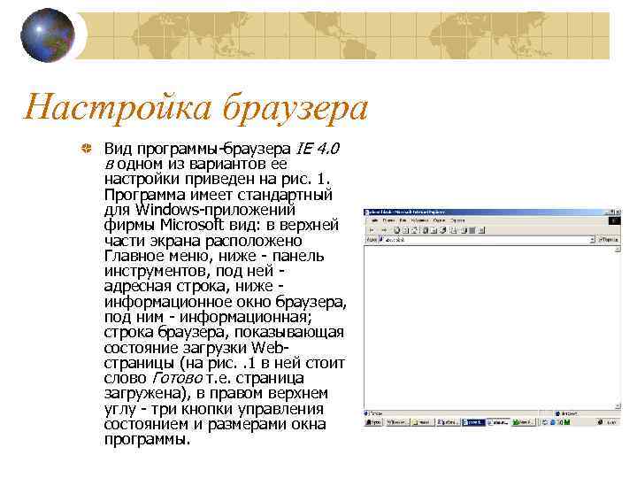Screen dimensions: 637x478
Task: Click the Internet Explorer throbber logo
Action: pos(615,220)
